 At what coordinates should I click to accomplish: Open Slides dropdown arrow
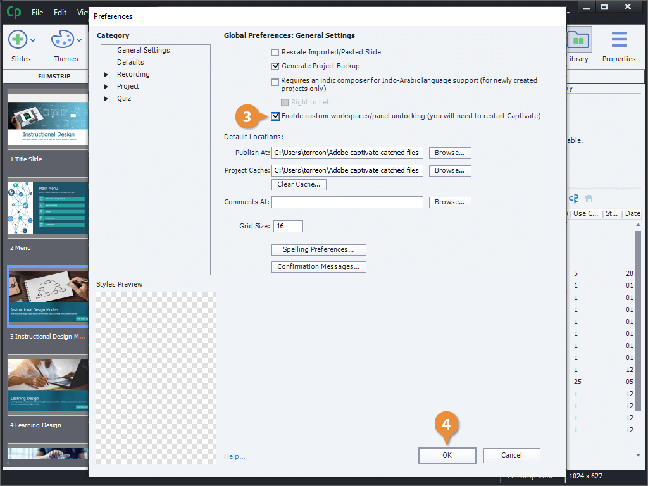33,40
